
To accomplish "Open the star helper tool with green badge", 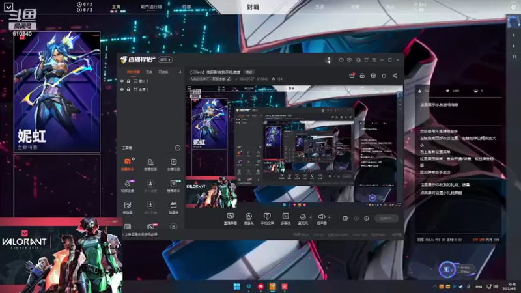I will [x=173, y=186].
